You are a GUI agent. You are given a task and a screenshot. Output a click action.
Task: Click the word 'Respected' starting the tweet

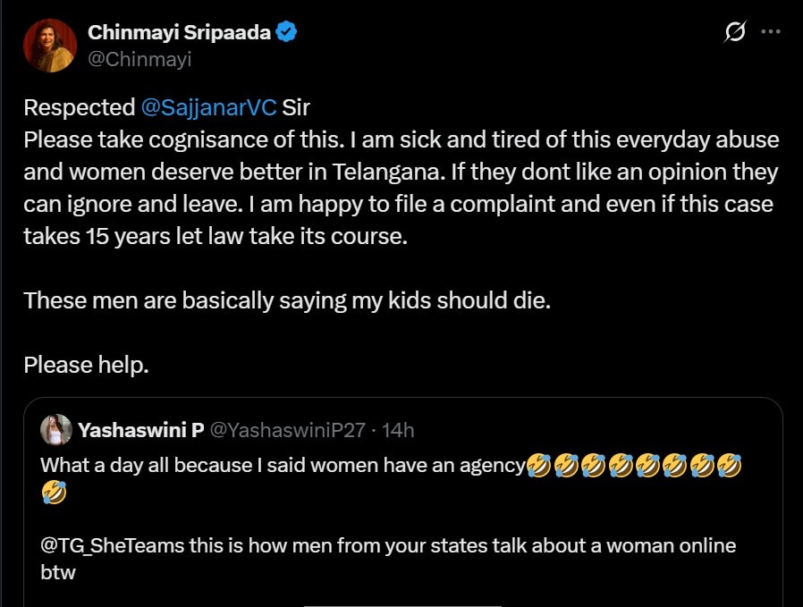[79, 108]
